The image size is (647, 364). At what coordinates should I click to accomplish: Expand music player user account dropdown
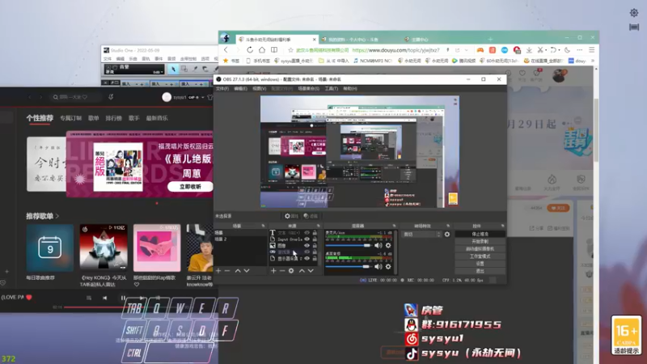pos(203,97)
